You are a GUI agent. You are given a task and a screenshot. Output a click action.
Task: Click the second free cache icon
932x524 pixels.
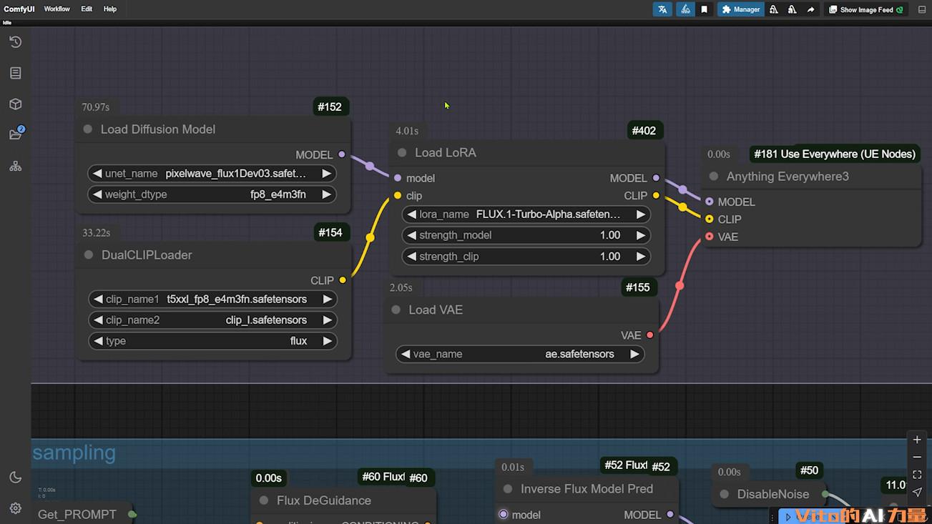pyautogui.click(x=792, y=9)
